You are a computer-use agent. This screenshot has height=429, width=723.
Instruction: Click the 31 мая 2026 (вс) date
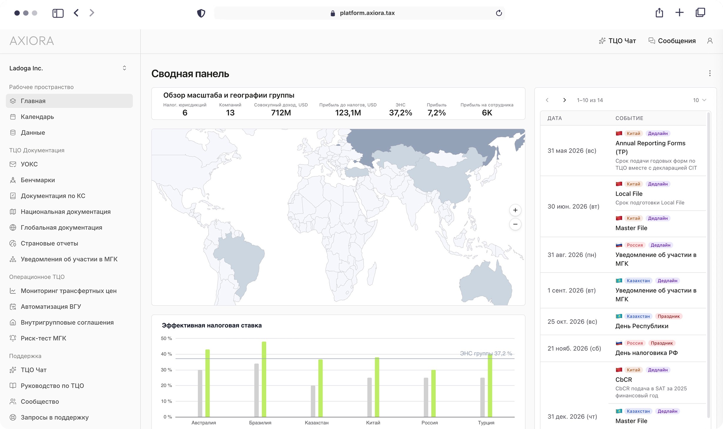(572, 151)
